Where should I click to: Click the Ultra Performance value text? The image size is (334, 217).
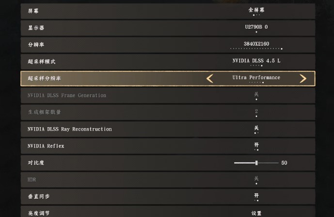click(256, 78)
